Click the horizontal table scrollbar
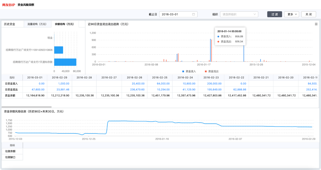This screenshot has width=321, height=170. 27,107
